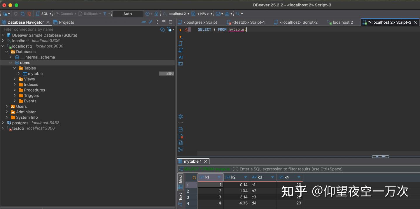The height and width of the screenshot is (209, 420).
Task: Collapse the localhost 2 connection node
Action: coord(3,46)
